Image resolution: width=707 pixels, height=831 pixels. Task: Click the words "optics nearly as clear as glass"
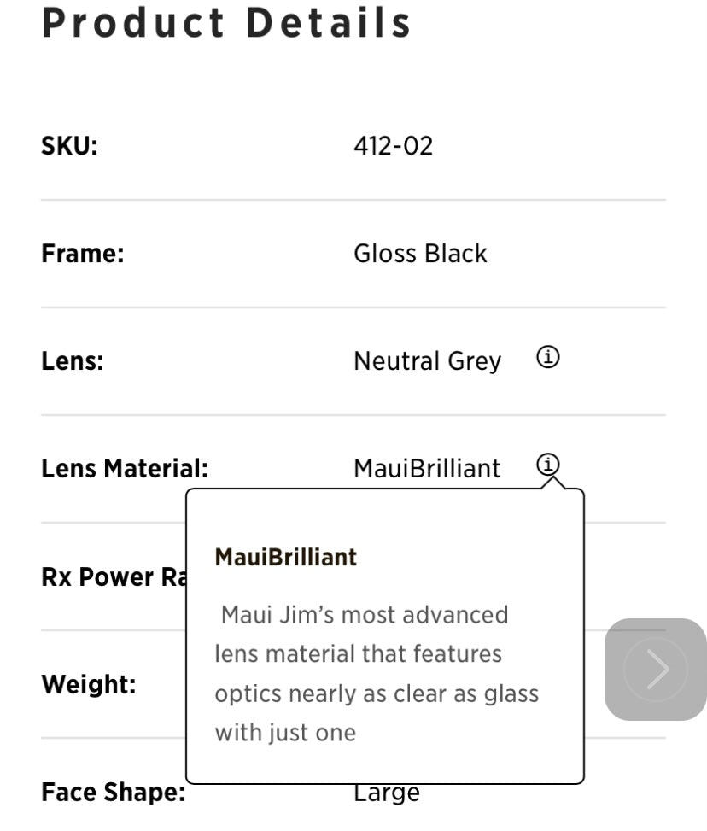[377, 693]
